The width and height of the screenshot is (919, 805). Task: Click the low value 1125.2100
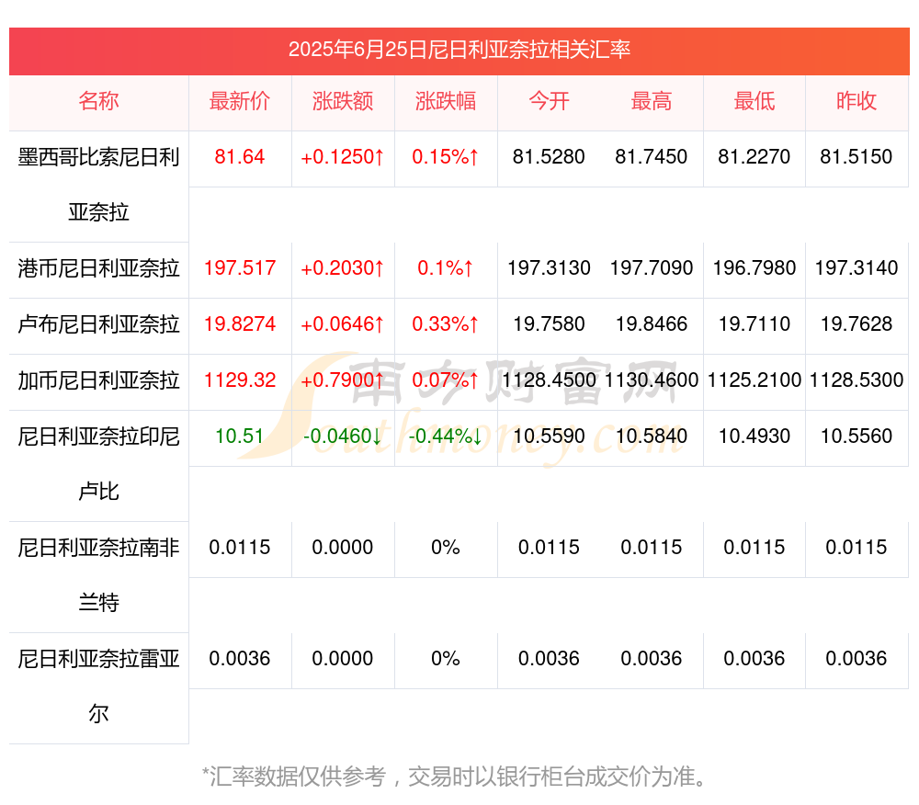754,380
